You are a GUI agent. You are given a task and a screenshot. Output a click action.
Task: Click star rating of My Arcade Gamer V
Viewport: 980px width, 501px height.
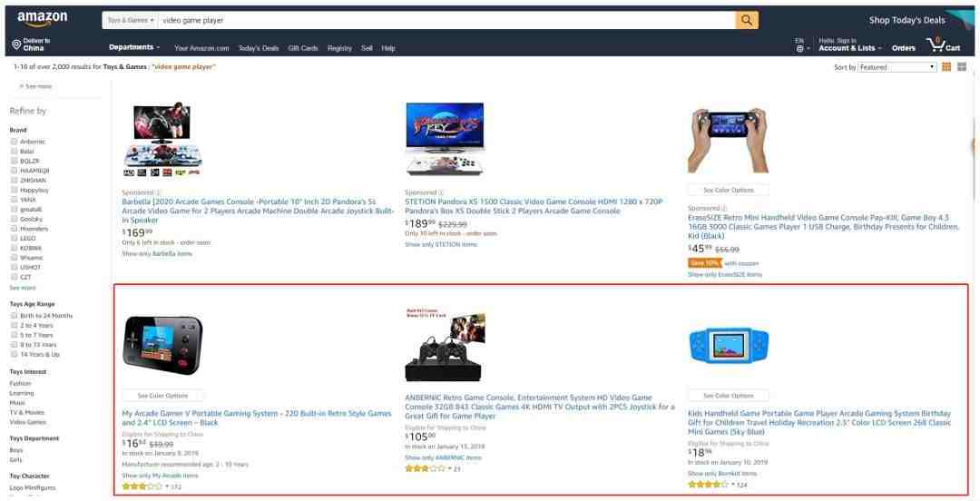pos(142,486)
